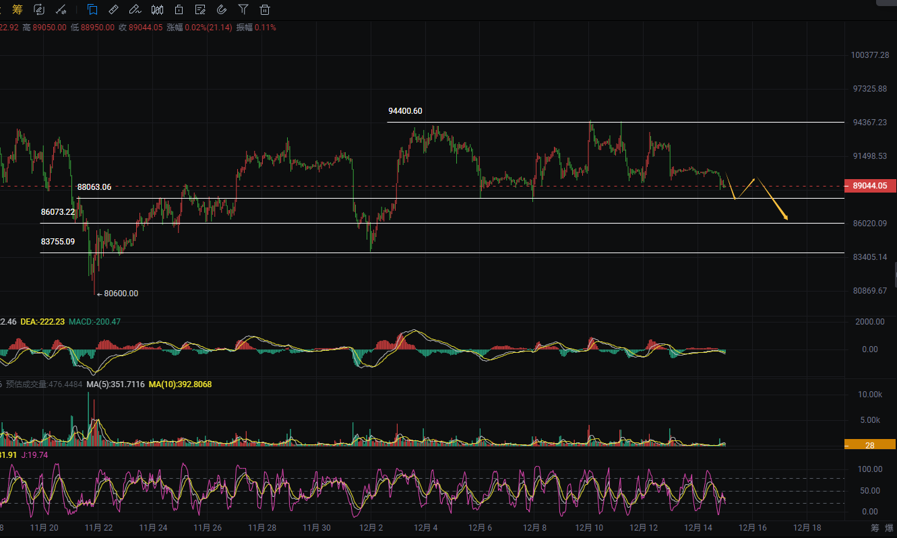Click the line with arrows tool icon

[61, 9]
